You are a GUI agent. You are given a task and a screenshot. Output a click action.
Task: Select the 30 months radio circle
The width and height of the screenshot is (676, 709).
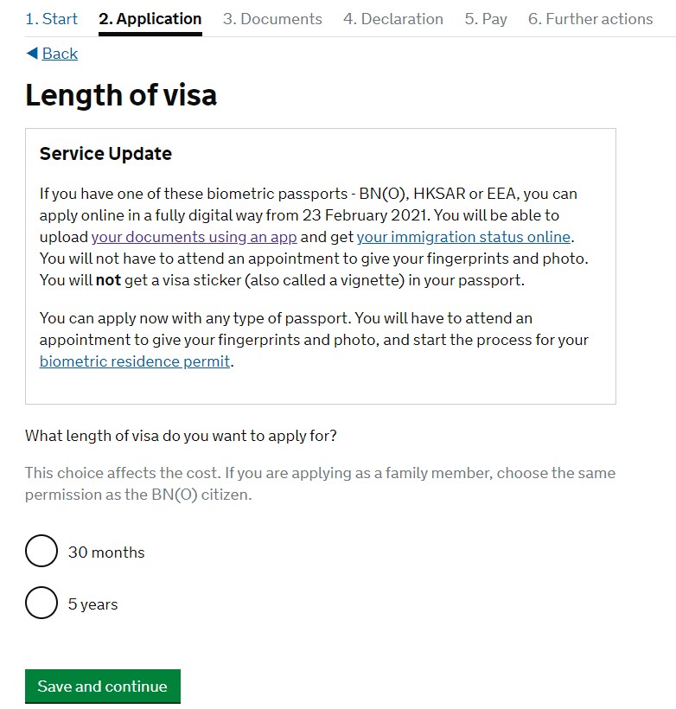point(41,552)
